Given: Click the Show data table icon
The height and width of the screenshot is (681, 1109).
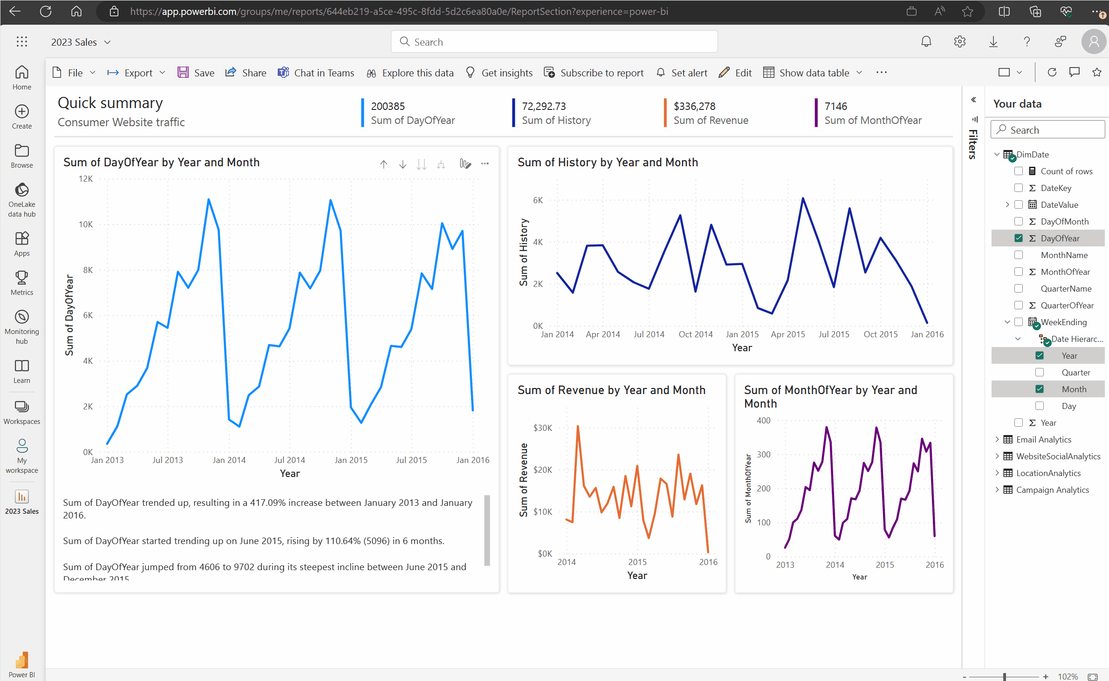Looking at the screenshot, I should tap(767, 73).
